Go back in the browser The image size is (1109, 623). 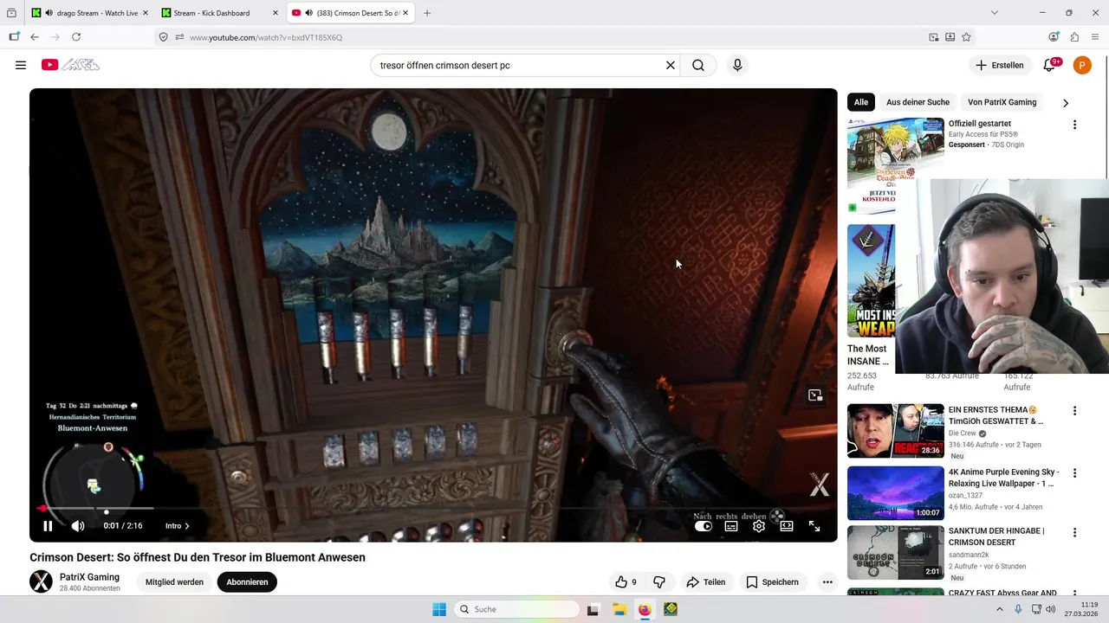tap(35, 37)
